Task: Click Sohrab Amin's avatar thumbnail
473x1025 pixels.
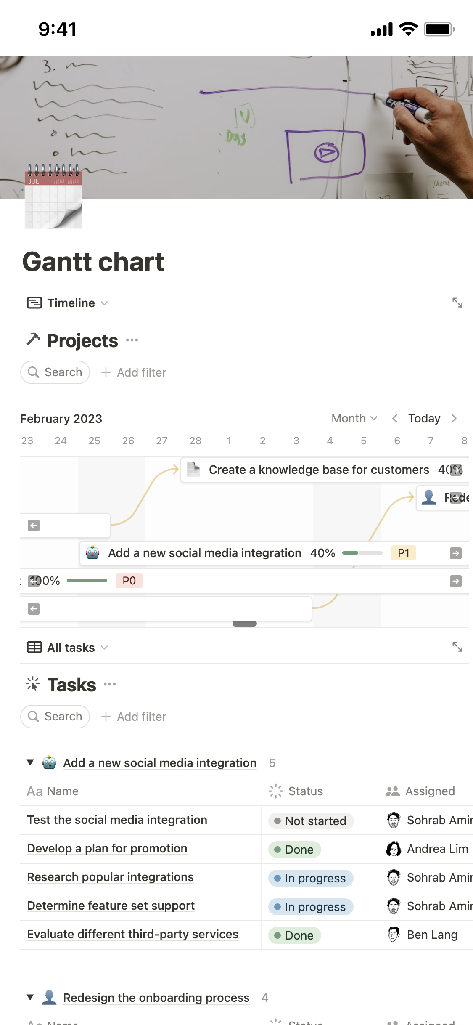Action: [x=394, y=820]
